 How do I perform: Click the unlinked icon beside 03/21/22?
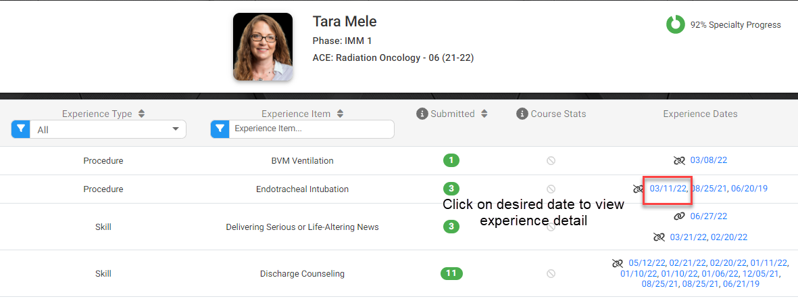tap(659, 237)
